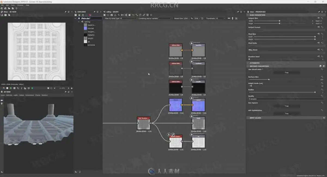Image resolution: width=327 pixels, height=177 pixels.
Task: Select the normal output in Explorer
Action: tap(91, 28)
